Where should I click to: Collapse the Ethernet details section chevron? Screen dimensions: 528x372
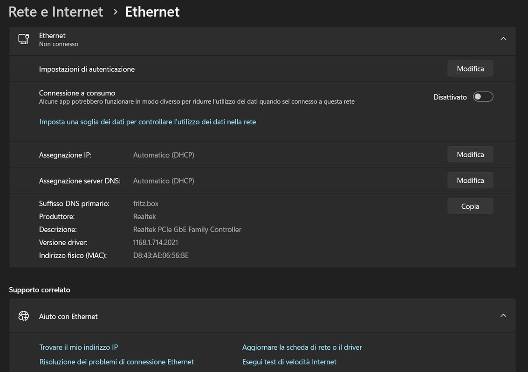click(503, 39)
